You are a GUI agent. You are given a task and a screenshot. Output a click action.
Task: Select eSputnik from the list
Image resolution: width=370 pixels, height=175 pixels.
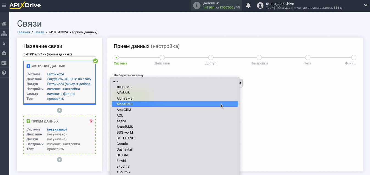click(x=175, y=172)
